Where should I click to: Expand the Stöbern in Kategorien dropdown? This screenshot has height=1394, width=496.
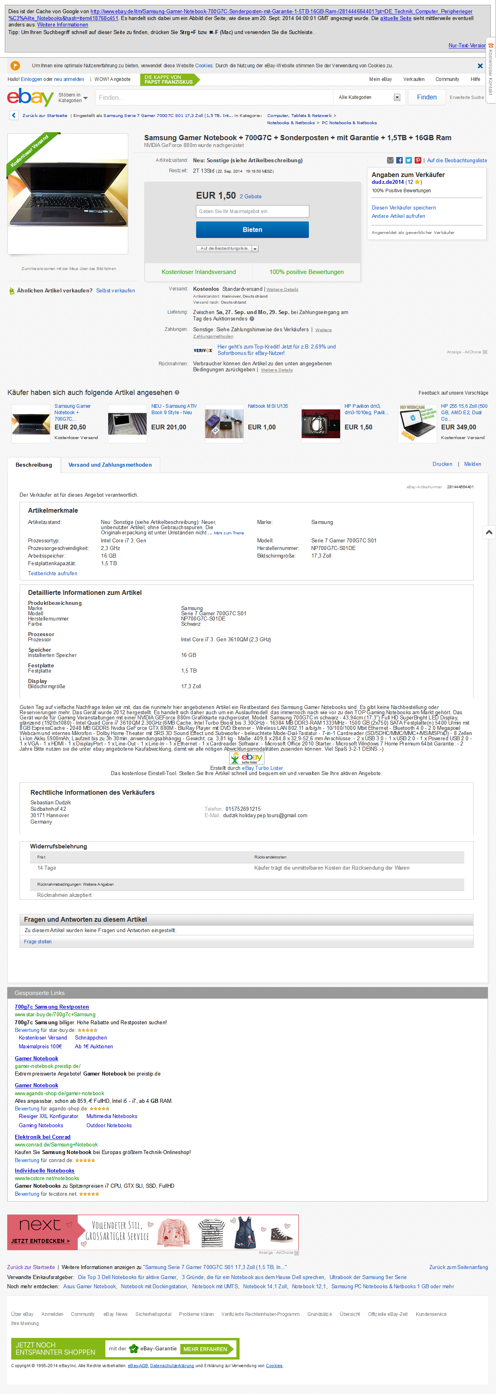tap(73, 98)
